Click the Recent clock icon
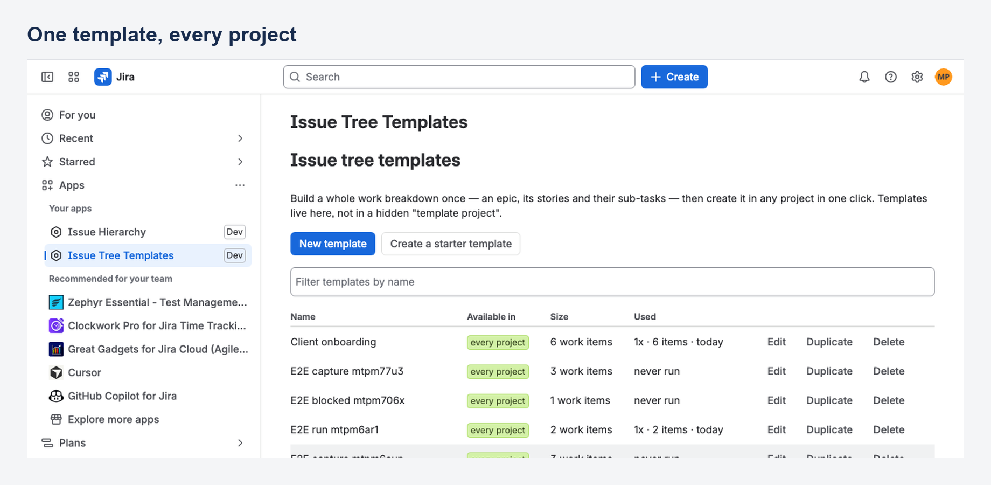Image resolution: width=991 pixels, height=485 pixels. click(x=47, y=138)
